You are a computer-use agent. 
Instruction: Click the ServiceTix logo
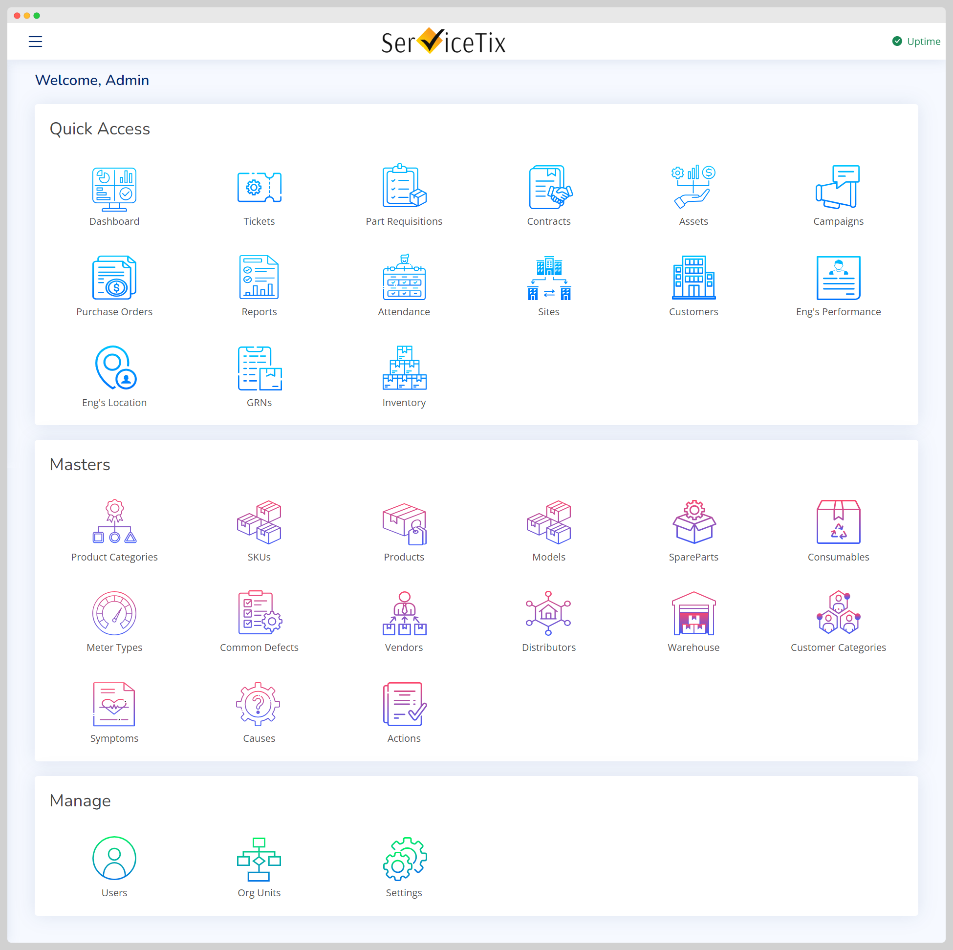pos(443,42)
